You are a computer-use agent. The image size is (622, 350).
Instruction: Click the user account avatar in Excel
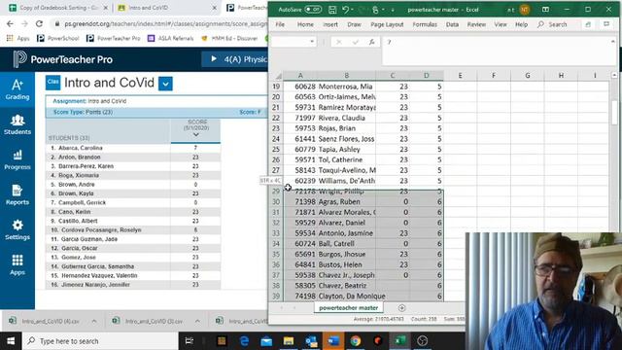pos(525,9)
